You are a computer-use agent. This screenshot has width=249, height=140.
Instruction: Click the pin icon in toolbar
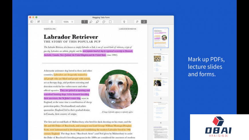click(x=137, y=22)
